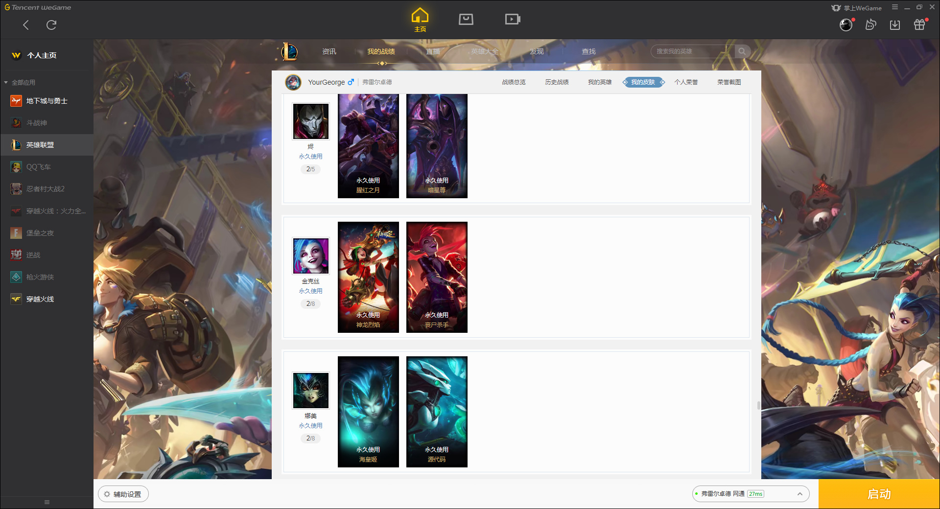Open the gift box icon

[919, 25]
